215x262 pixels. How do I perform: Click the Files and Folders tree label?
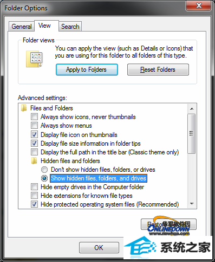(51, 108)
